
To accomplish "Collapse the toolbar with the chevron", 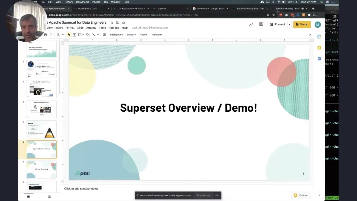I will [x=310, y=35].
